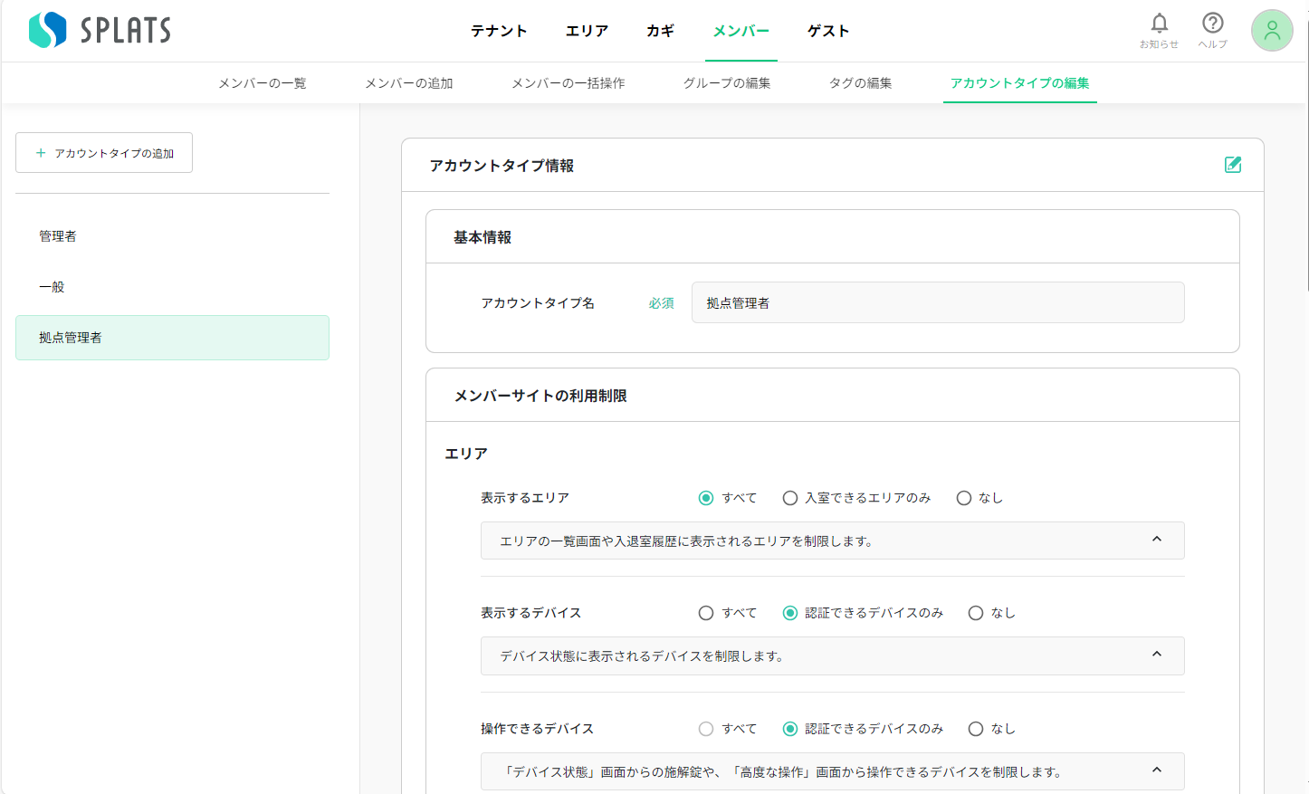Screen dimensions: 1309x794
Task: Switch to グループの編集 tab
Action: (727, 83)
